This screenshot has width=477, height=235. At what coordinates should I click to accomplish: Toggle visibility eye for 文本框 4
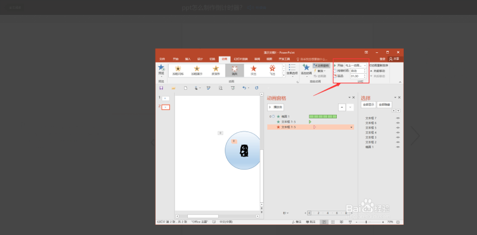398,133
